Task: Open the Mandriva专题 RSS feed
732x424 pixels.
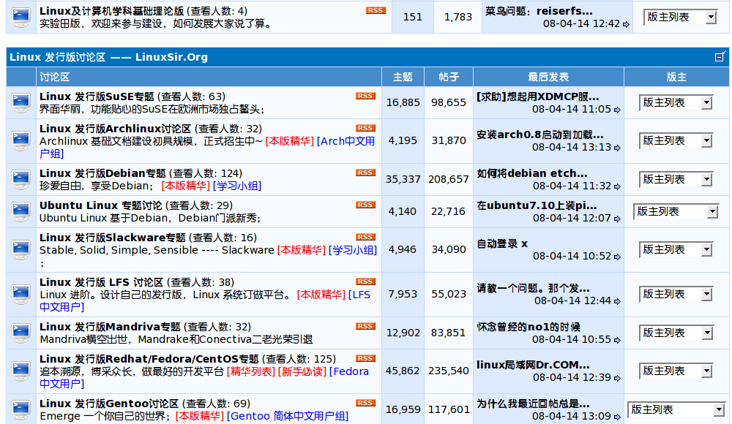Action: pos(365,327)
